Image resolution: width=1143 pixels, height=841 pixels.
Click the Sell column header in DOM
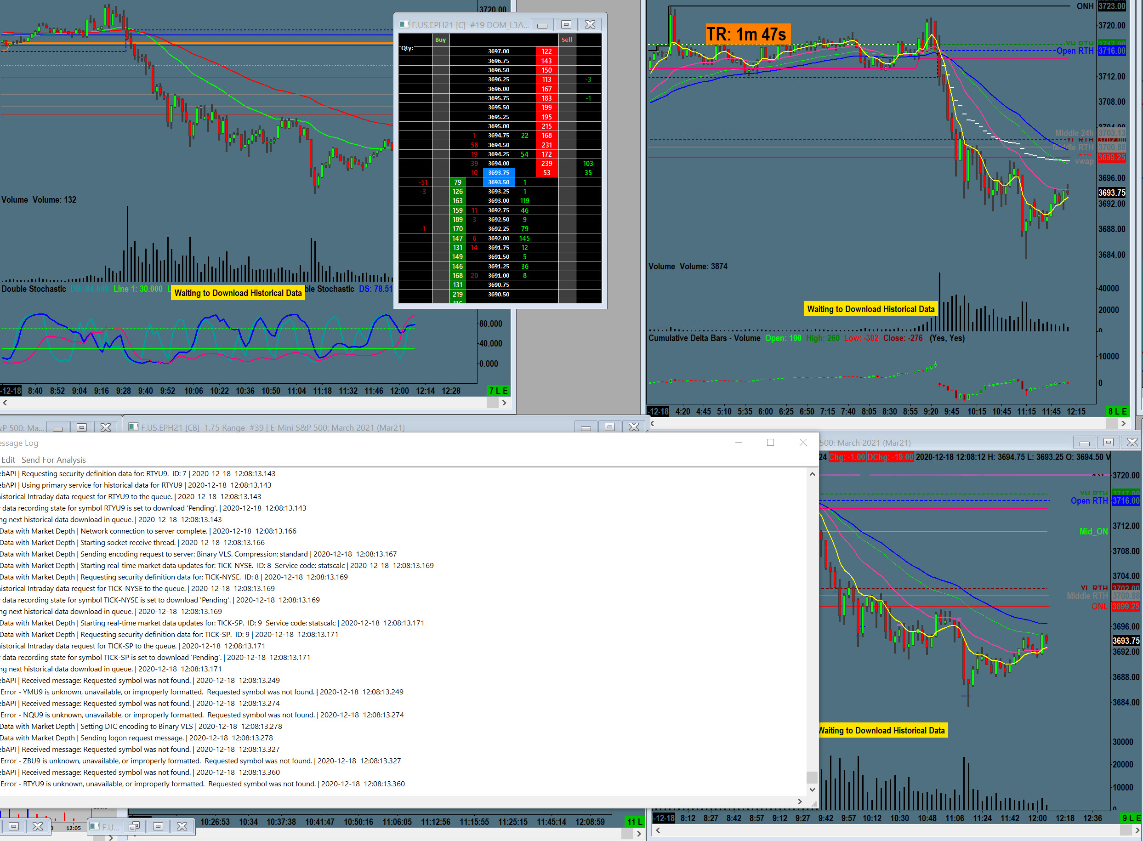click(567, 40)
